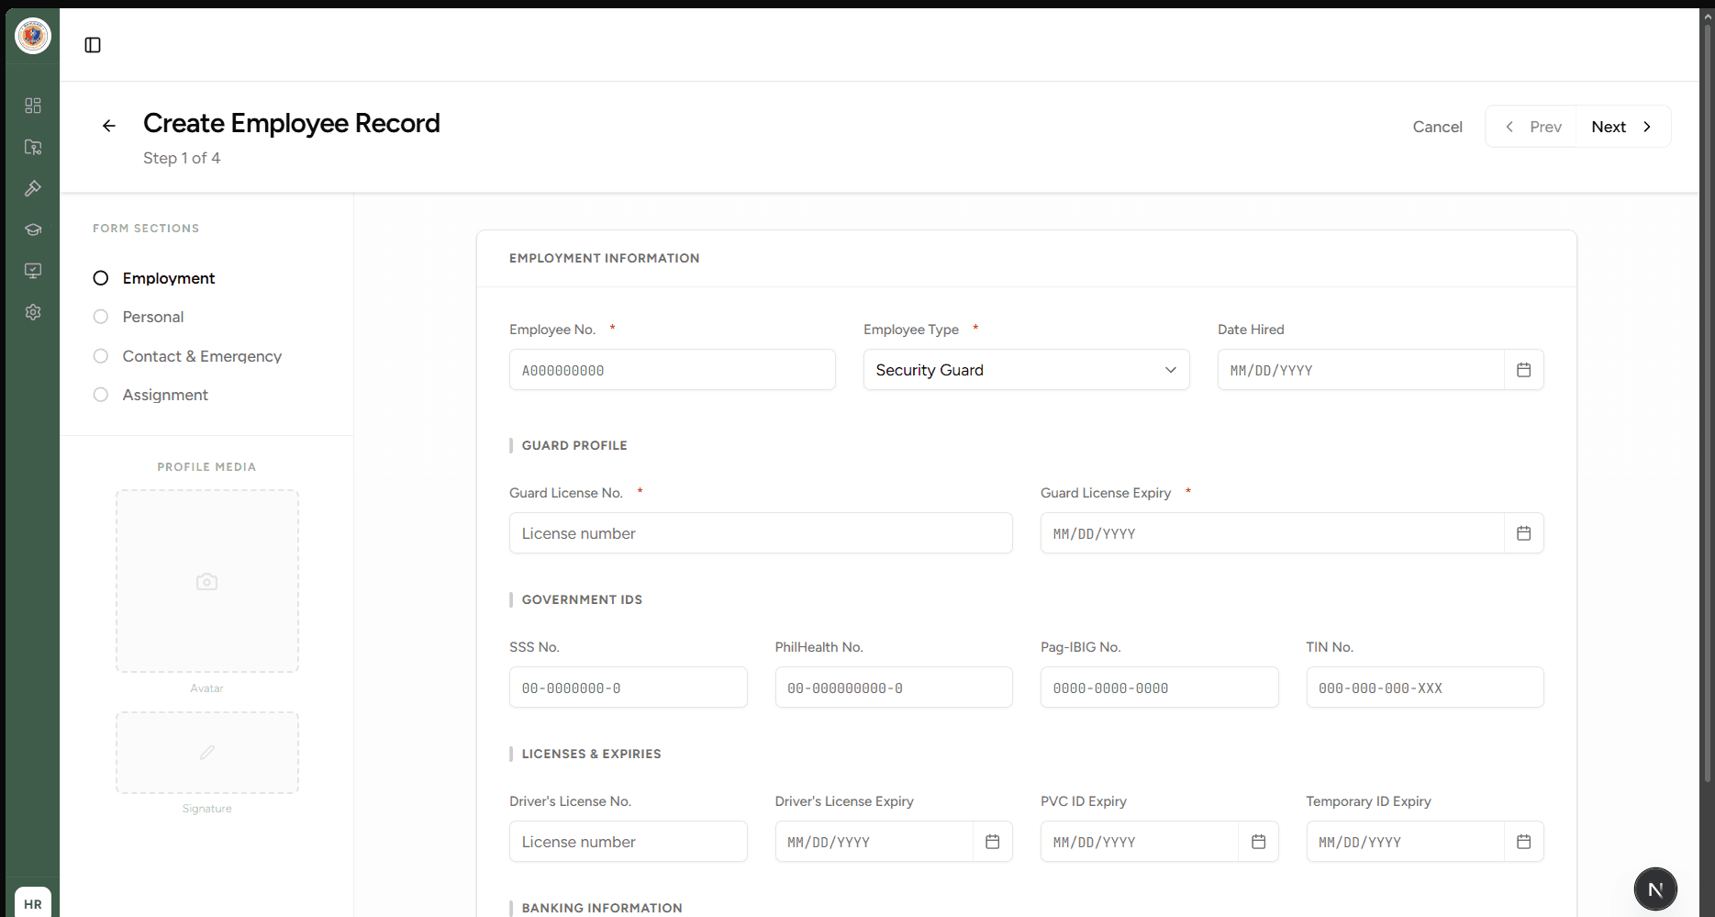Image resolution: width=1715 pixels, height=917 pixels.
Task: Go to Contact & Emergency form section
Action: 202,356
